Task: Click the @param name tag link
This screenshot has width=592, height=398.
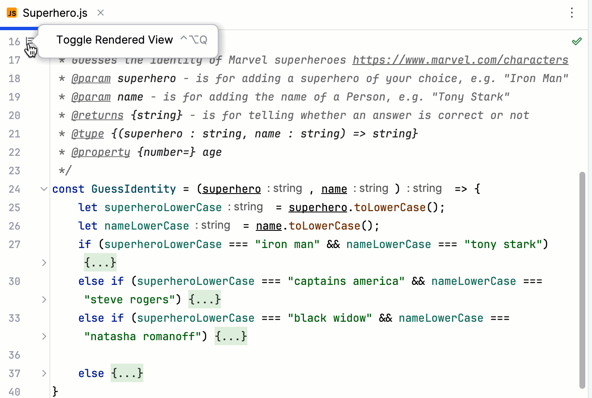Action: pyautogui.click(x=91, y=97)
